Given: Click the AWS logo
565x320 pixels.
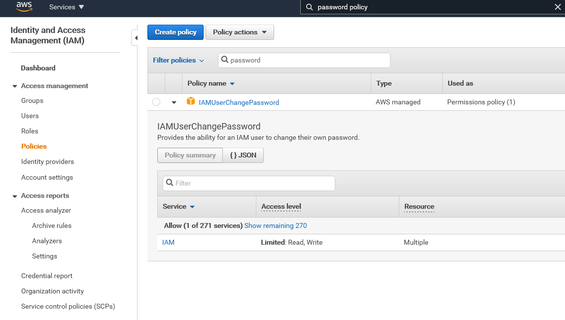Looking at the screenshot, I should point(24,6).
